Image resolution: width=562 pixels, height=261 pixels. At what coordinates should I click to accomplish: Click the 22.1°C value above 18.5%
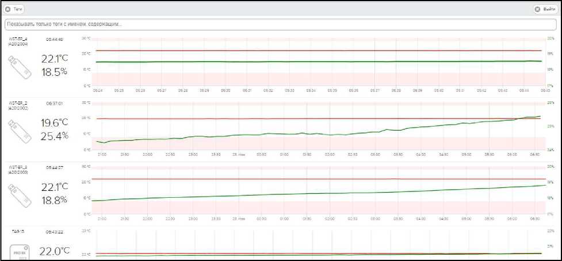click(54, 59)
